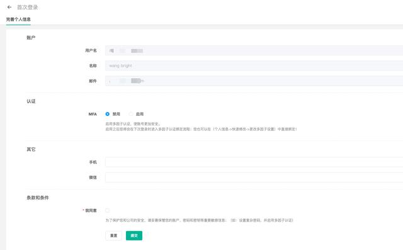Viewport: 403px width, 250px height.
Task: Click the 重置 button
Action: click(113, 236)
